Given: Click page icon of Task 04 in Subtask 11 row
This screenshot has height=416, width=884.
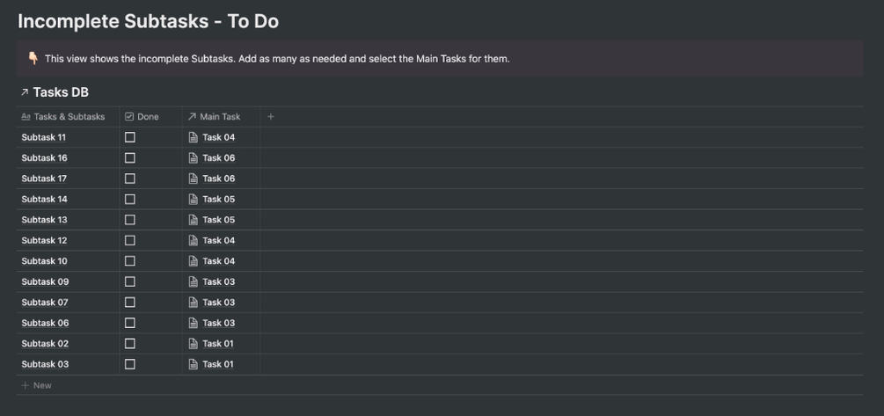Looking at the screenshot, I should (x=194, y=137).
